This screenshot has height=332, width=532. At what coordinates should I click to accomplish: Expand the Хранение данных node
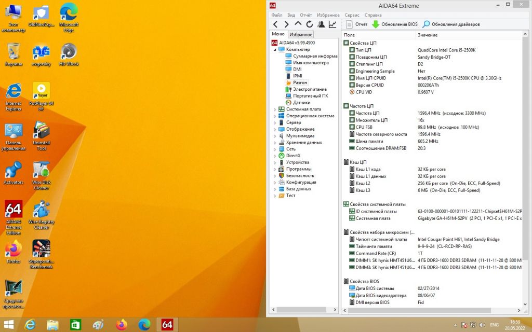click(x=275, y=143)
